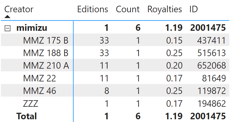Screen dimensions: 232x122
Task: Click the Total Count value 6
Action: (138, 116)
